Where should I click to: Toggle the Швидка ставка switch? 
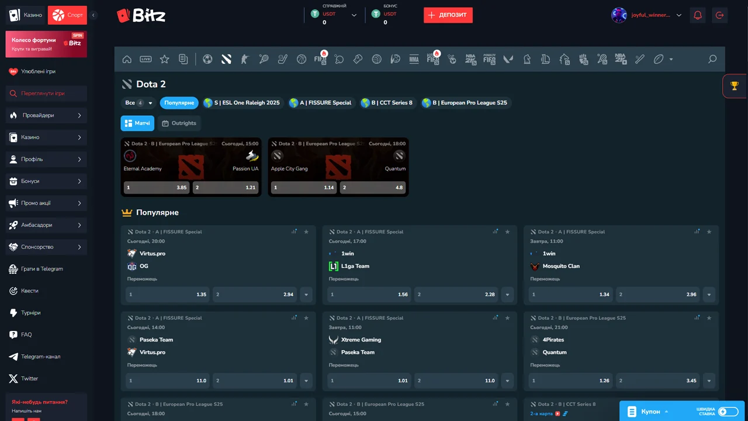[x=728, y=412]
